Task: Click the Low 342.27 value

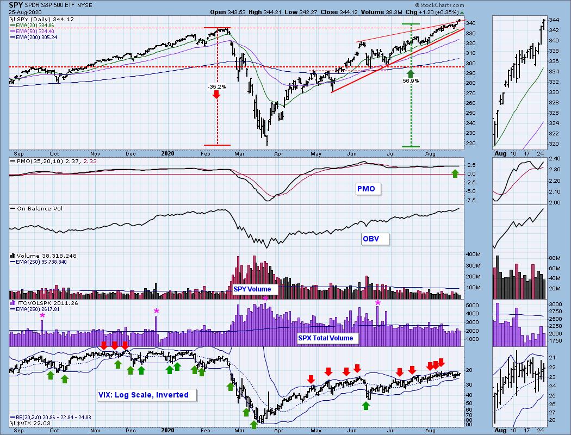Action: 301,12
